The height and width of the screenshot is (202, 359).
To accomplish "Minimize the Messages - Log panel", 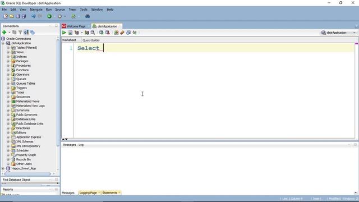I will [355, 145].
